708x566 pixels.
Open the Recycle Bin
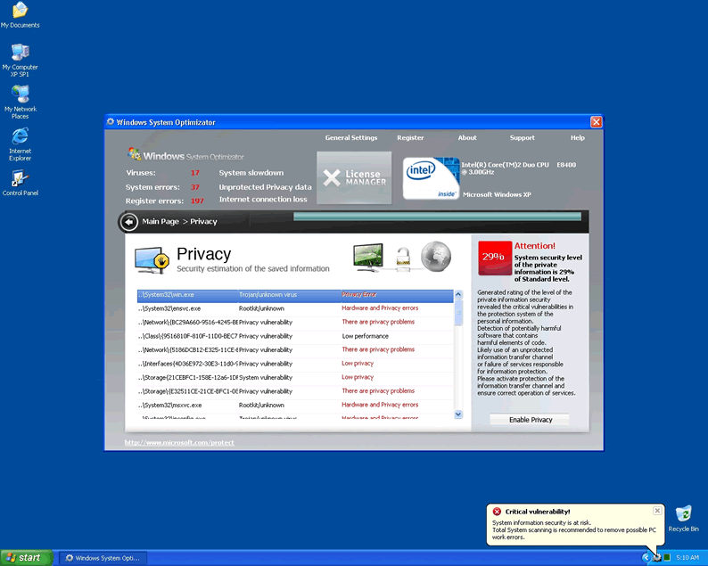[683, 516]
